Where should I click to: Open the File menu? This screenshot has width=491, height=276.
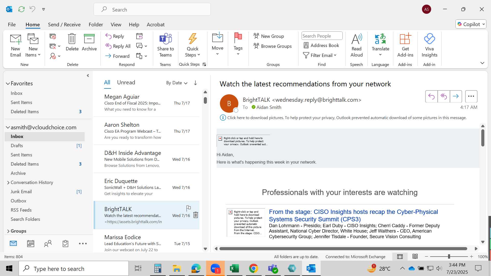(12, 25)
